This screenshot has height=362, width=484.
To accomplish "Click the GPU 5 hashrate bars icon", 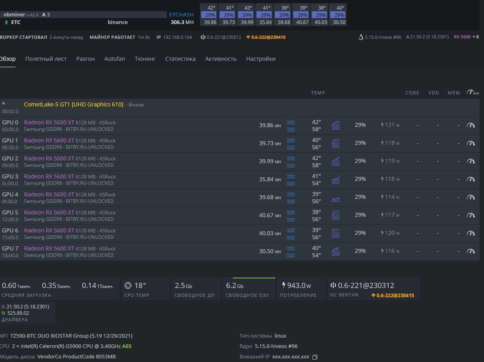I will click(291, 215).
